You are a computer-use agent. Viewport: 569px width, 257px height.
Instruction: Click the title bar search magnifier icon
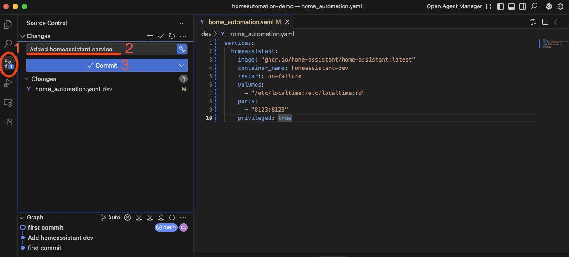534,6
